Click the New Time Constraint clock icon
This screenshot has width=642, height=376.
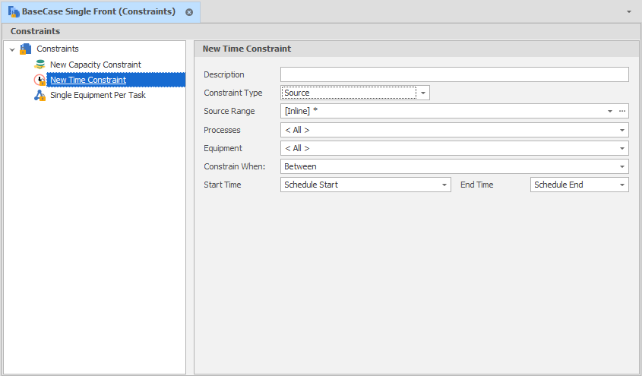pos(40,80)
